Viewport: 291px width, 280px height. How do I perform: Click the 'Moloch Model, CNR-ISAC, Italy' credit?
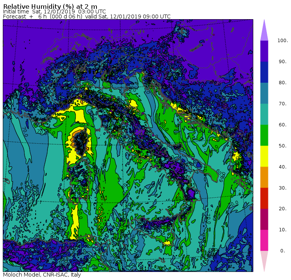(42, 275)
